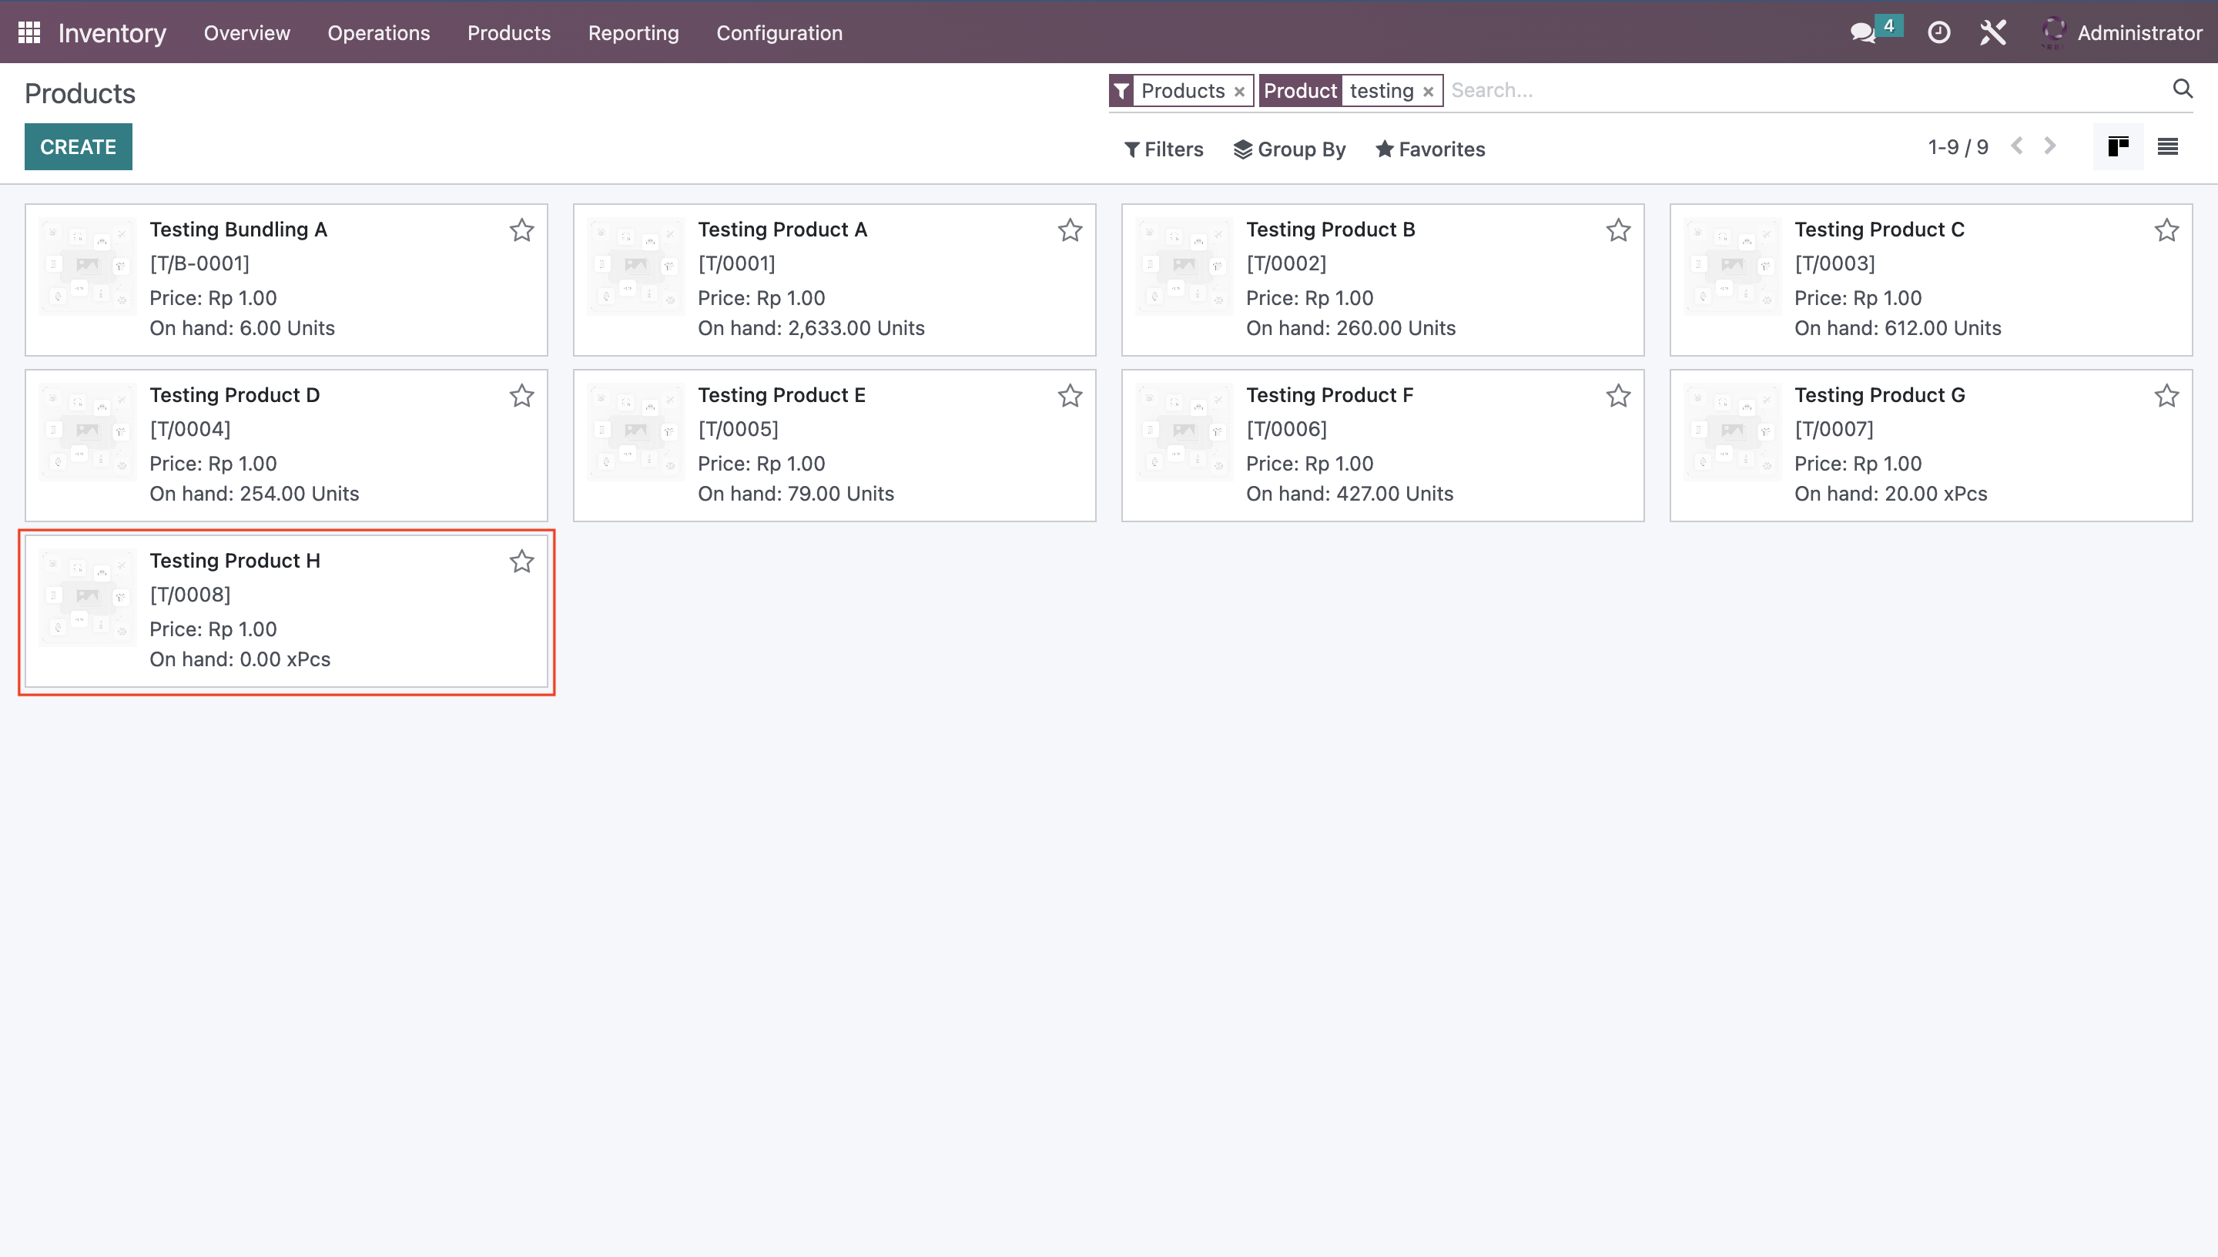Open the Administrator user menu
The width and height of the screenshot is (2218, 1257).
pyautogui.click(x=2123, y=33)
